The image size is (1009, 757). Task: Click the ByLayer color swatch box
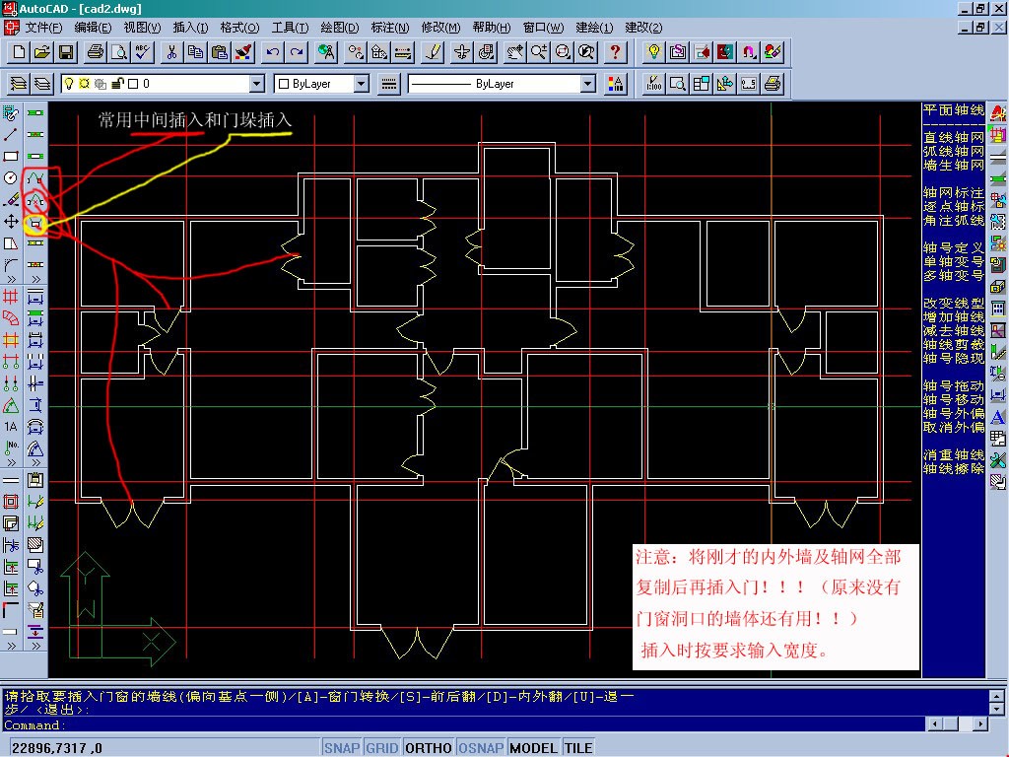[x=284, y=84]
